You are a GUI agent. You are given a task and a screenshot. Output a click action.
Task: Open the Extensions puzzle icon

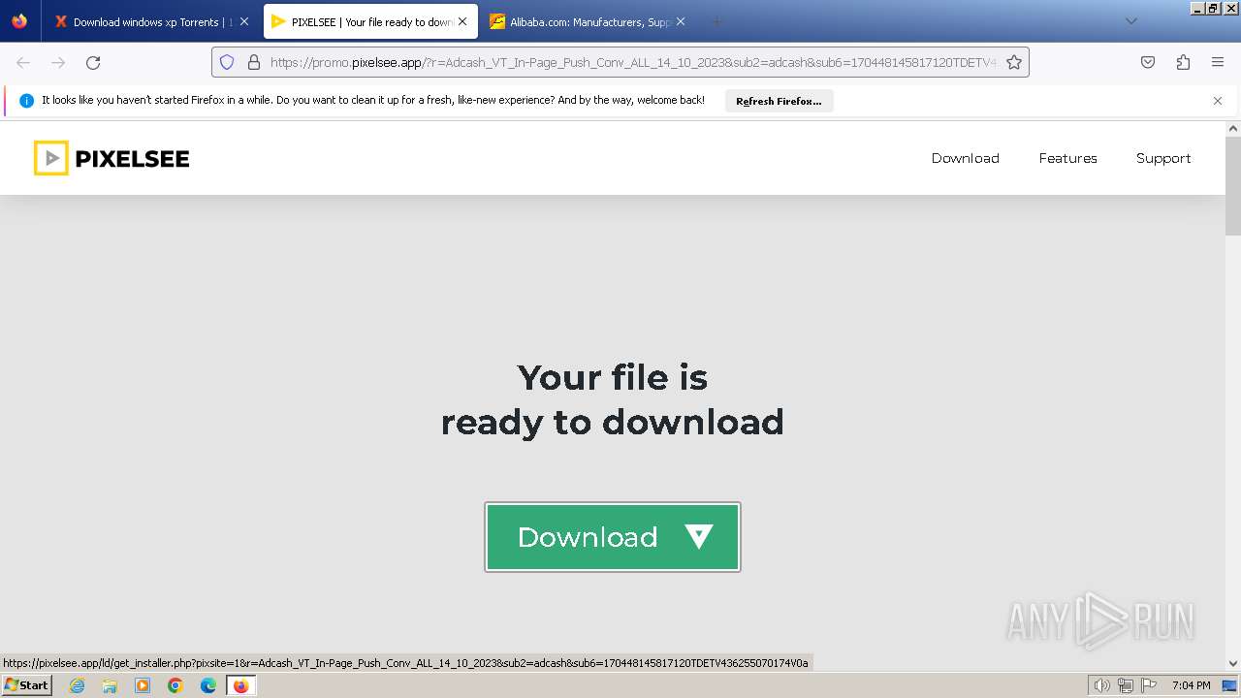tap(1183, 62)
